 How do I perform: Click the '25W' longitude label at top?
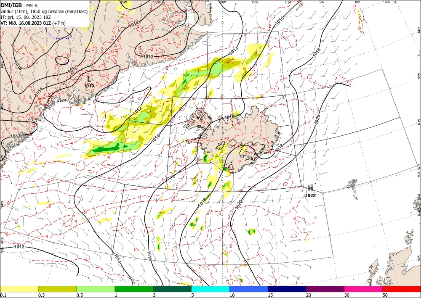click(189, 2)
